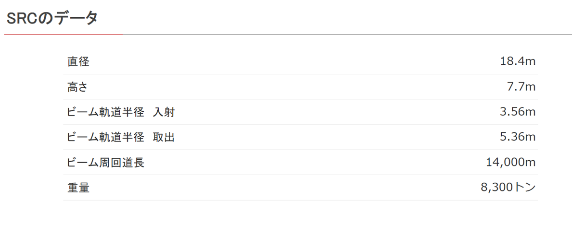The width and height of the screenshot is (572, 236).
Task: Click the gray divider line under the heading
Action: point(346,35)
